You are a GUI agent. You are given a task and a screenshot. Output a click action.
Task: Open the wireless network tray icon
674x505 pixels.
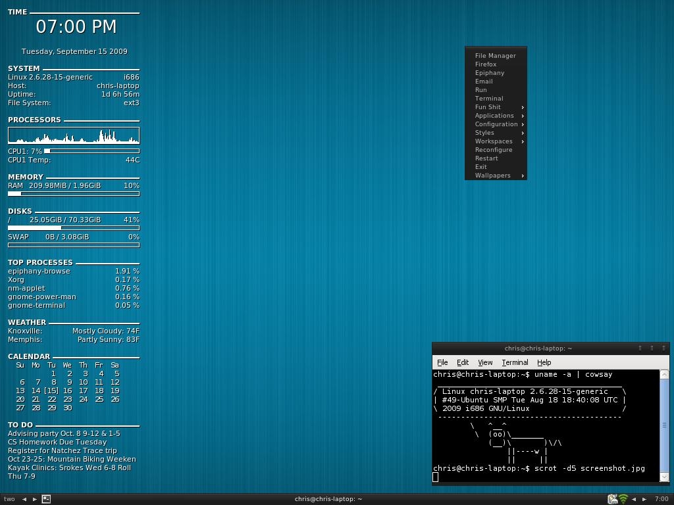point(623,499)
